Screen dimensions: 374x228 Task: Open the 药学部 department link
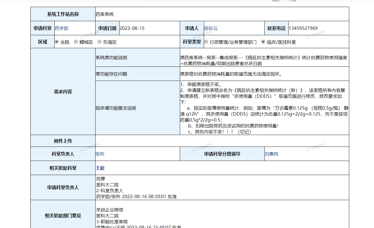(61, 28)
